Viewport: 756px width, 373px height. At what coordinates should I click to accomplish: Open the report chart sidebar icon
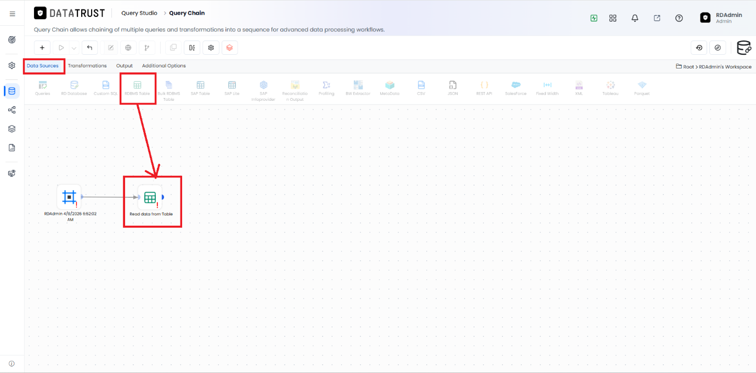[12, 148]
